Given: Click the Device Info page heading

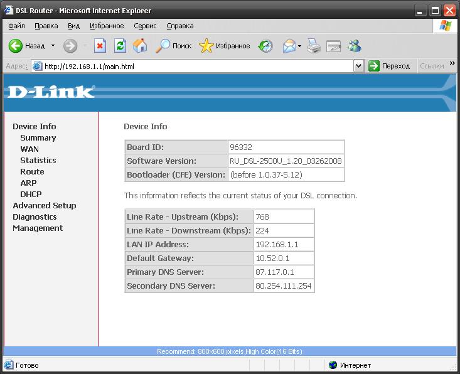Looking at the screenshot, I should [x=146, y=126].
